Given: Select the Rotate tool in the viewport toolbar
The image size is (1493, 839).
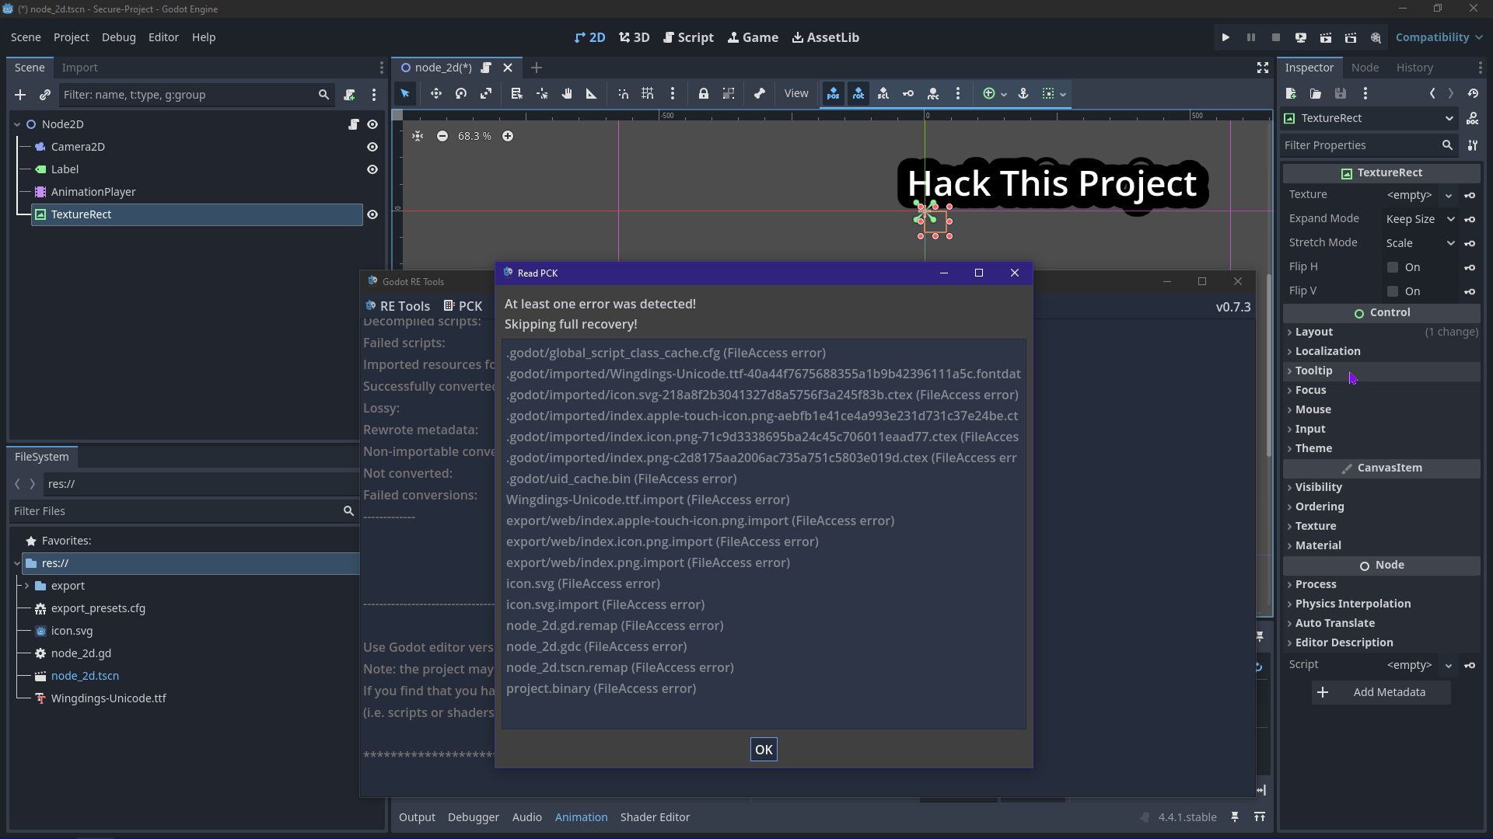Looking at the screenshot, I should (461, 94).
